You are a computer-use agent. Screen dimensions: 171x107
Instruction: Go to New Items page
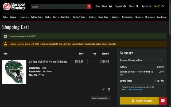(161, 17)
